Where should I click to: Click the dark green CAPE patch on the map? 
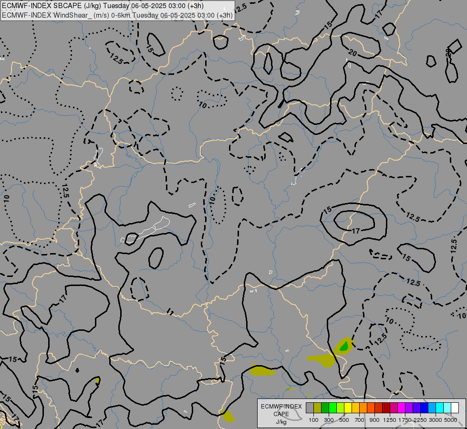(x=344, y=346)
